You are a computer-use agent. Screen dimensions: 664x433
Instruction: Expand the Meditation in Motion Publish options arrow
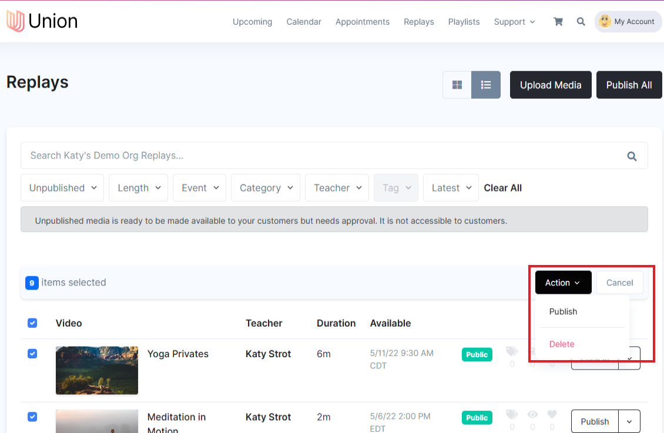(x=629, y=422)
